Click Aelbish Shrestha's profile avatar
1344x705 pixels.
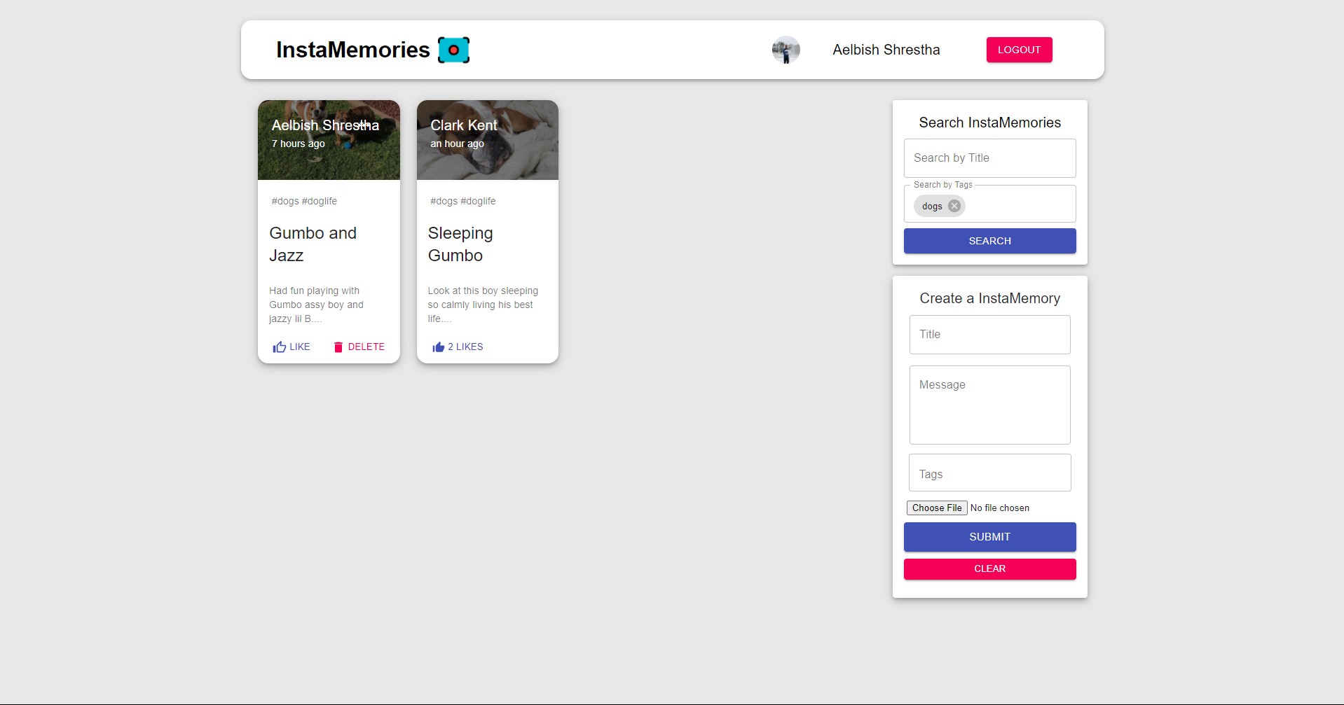coord(786,50)
